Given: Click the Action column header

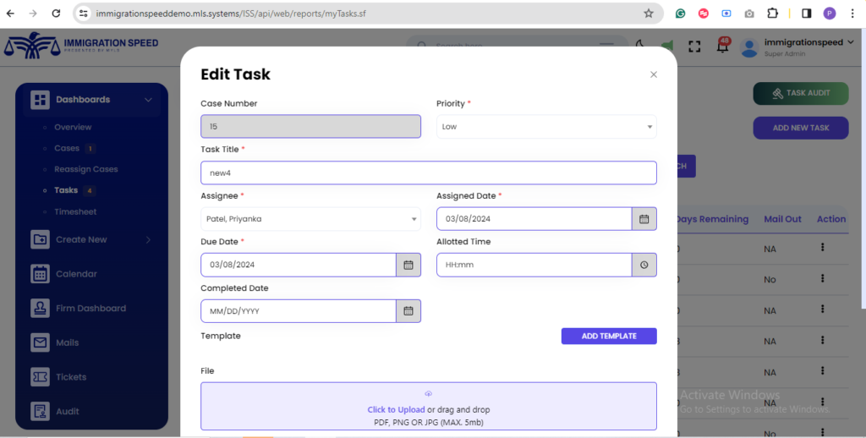Looking at the screenshot, I should click(x=831, y=219).
